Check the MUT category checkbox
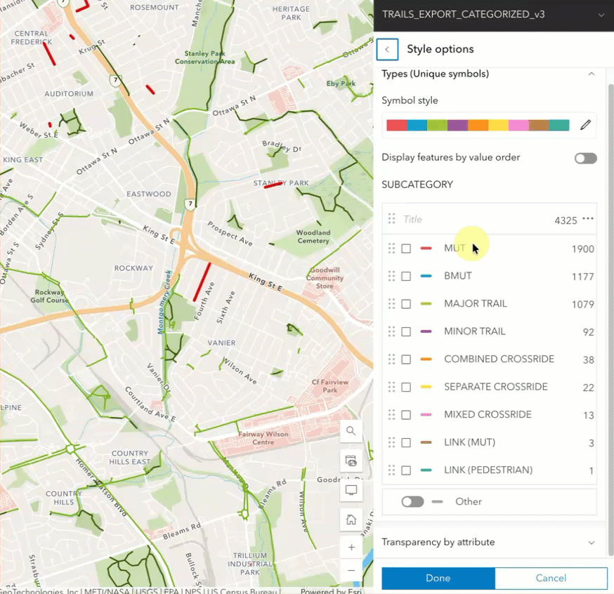Viewport: 614px width, 594px height. pyautogui.click(x=405, y=247)
